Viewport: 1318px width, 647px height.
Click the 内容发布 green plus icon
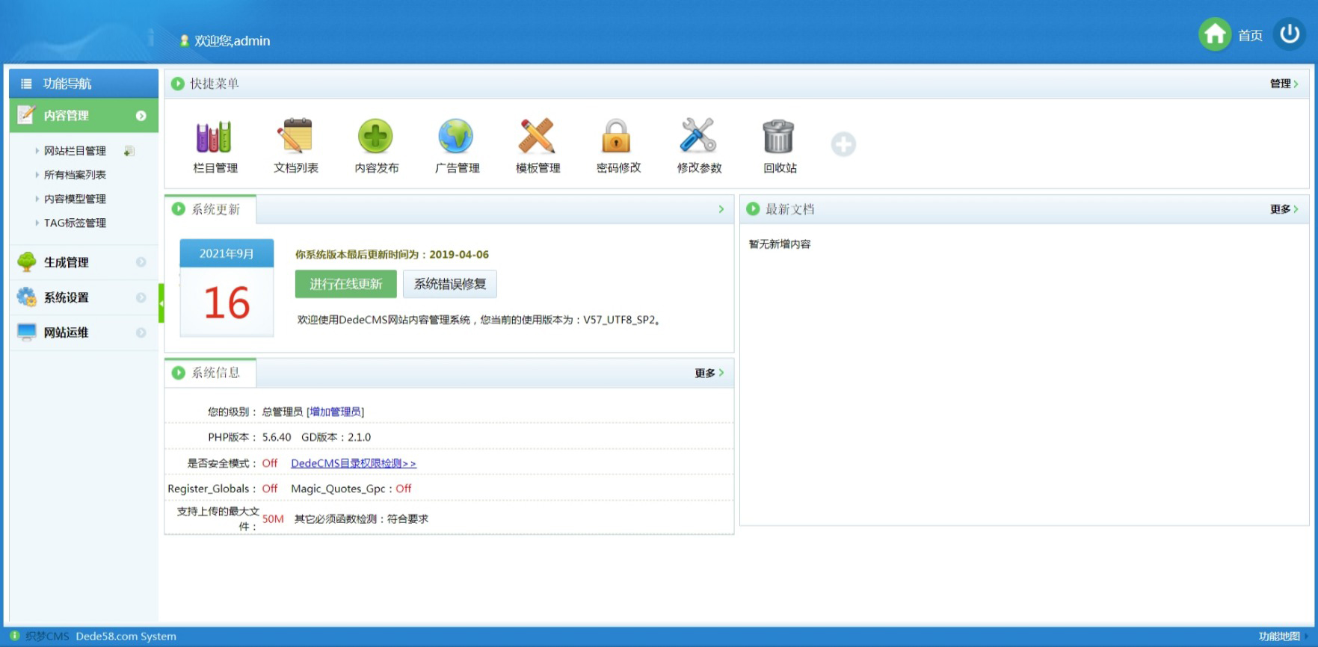[376, 137]
